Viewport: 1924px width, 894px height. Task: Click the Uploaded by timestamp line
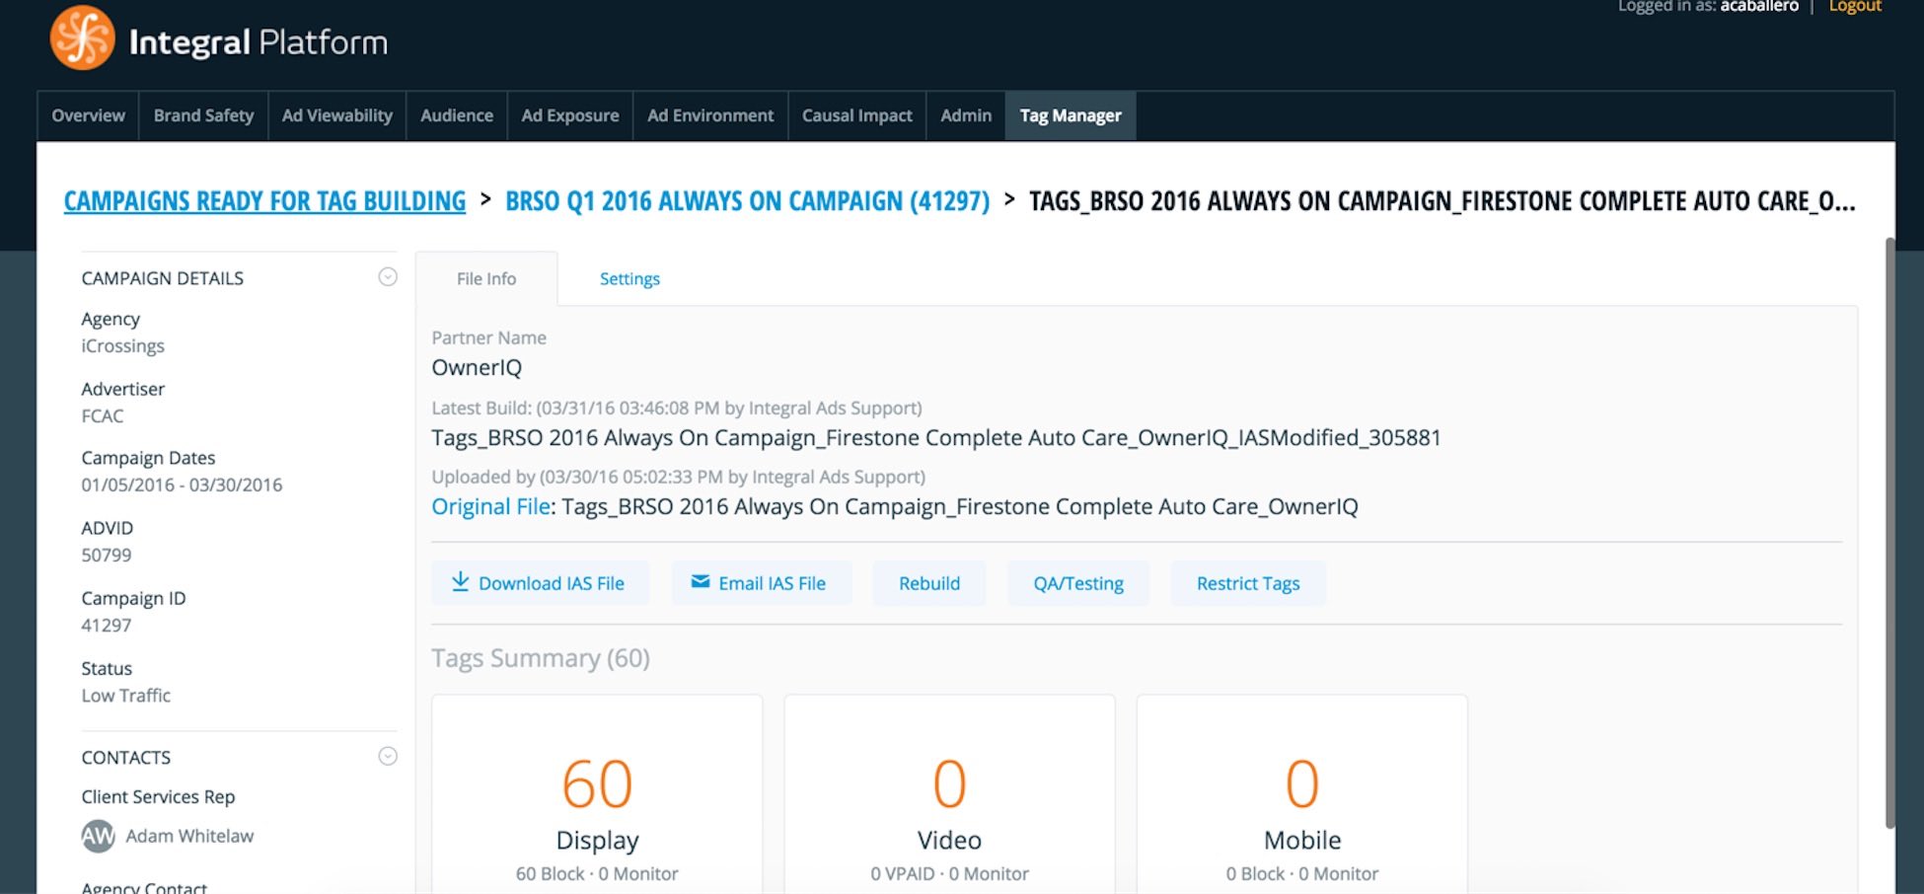678,478
